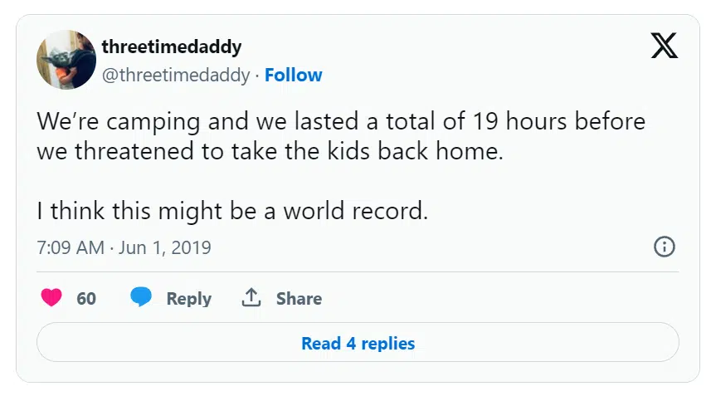Click the blue reply bubble icon
This screenshot has height=396, width=711.
pos(141,298)
